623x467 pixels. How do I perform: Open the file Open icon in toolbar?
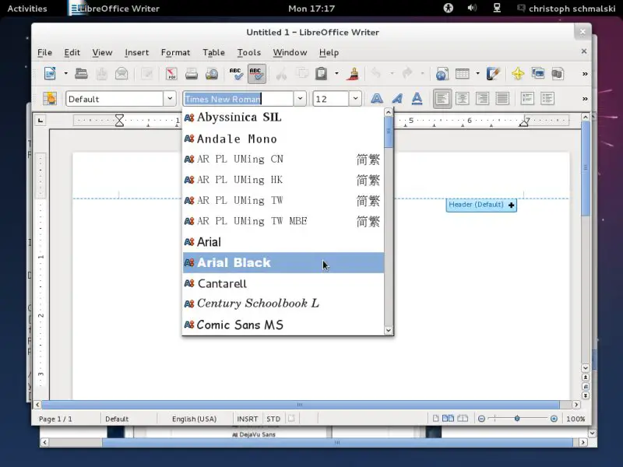(x=82, y=73)
